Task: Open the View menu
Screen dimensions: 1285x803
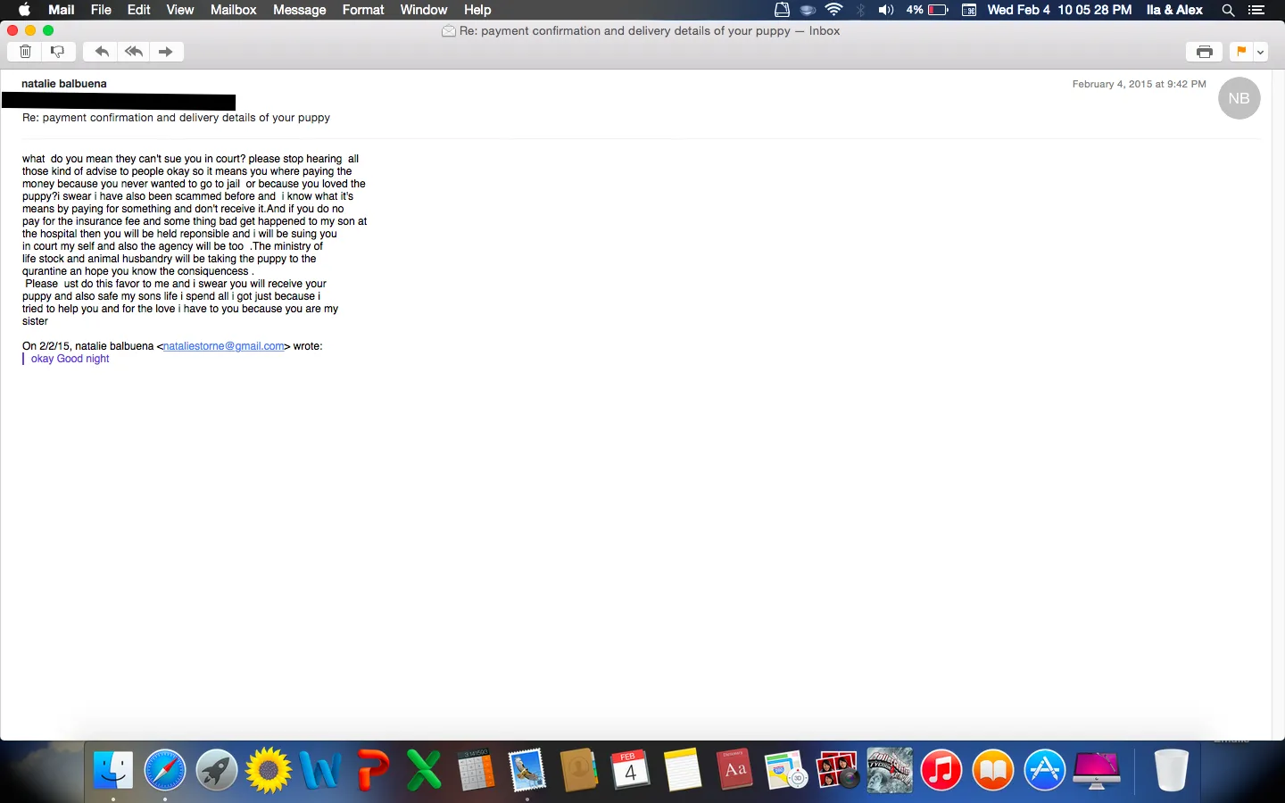Action: [x=179, y=10]
